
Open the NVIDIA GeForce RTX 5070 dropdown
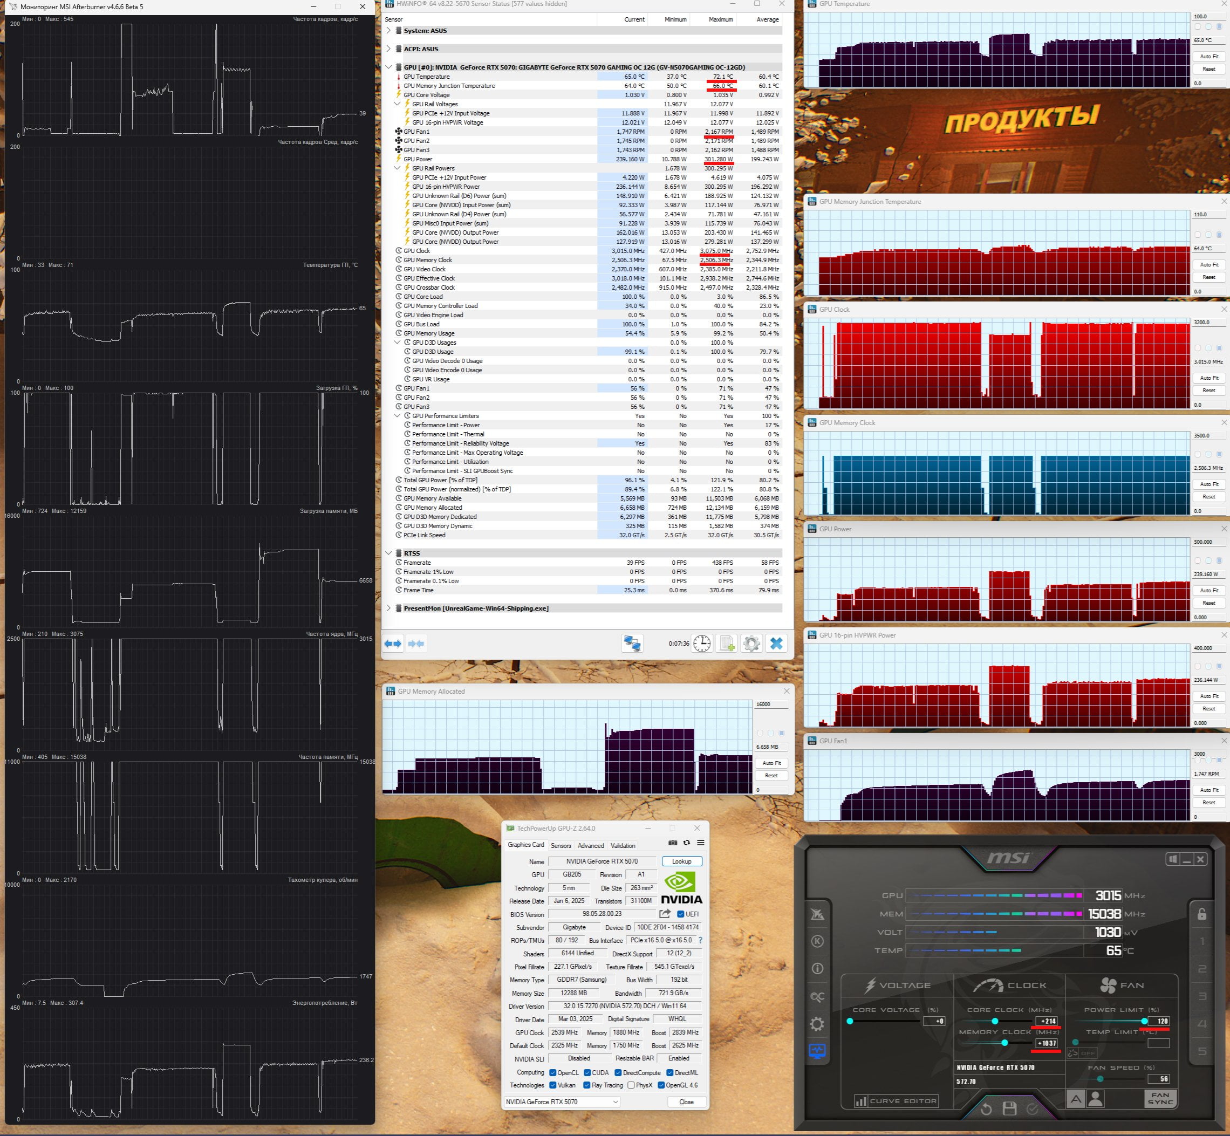point(562,1102)
